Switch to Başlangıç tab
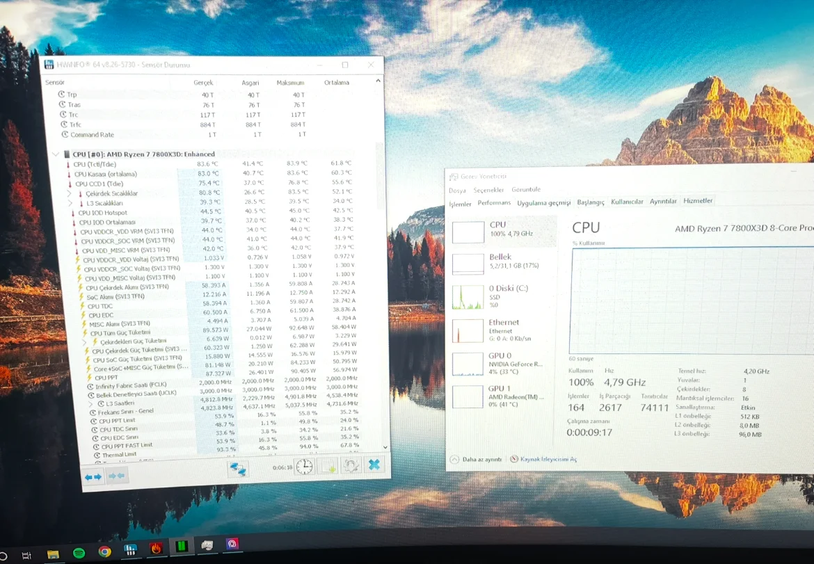This screenshot has height=564, width=814. point(591,202)
